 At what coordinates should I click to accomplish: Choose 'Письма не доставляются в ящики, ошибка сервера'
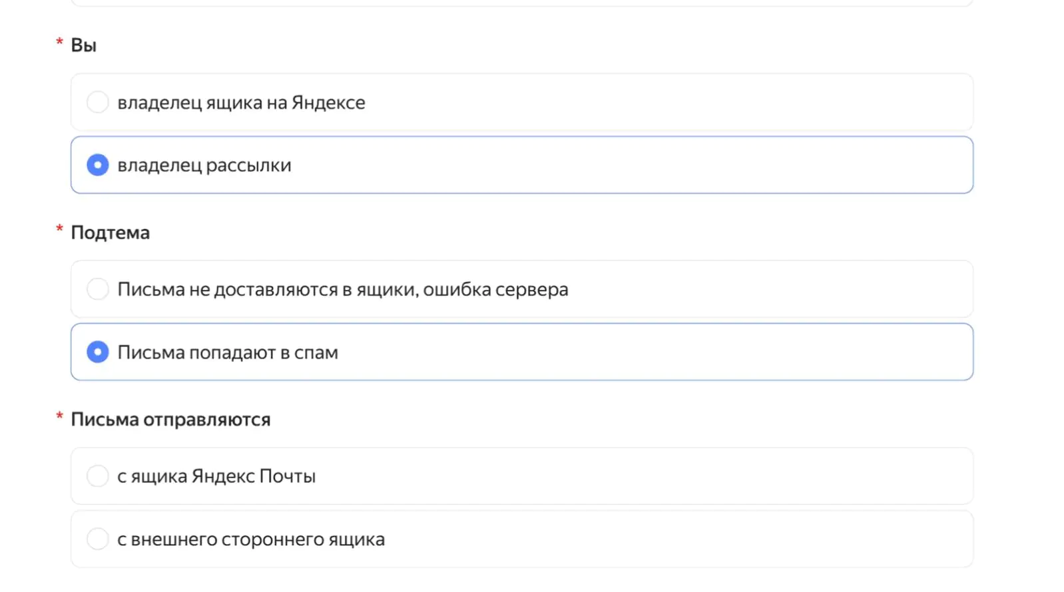pos(521,289)
